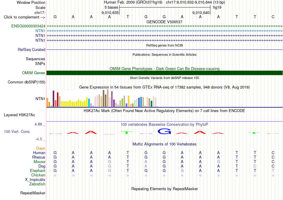This screenshot has width=283, height=200.
Task: Click the green T PhyloP conservation glyph
Action: pos(127,133)
